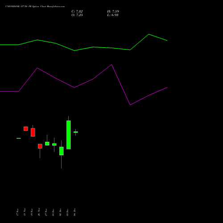Select the red candlestick above 19 Nov
223x223 pixels.
coord(33,132)
